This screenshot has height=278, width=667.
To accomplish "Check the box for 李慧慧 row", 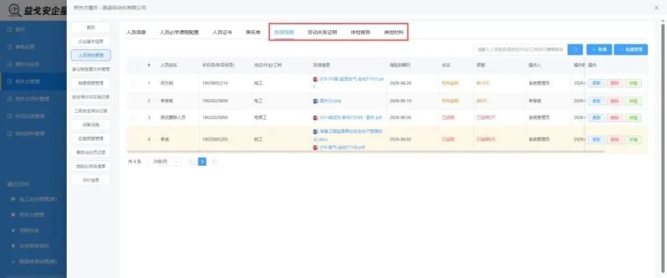I will (x=133, y=101).
